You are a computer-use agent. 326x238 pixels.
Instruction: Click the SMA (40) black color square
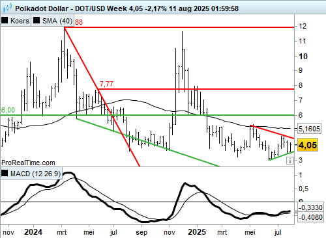click(x=37, y=21)
